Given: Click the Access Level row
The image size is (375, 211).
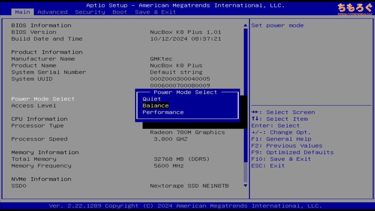Looking at the screenshot, I should 34,105.
